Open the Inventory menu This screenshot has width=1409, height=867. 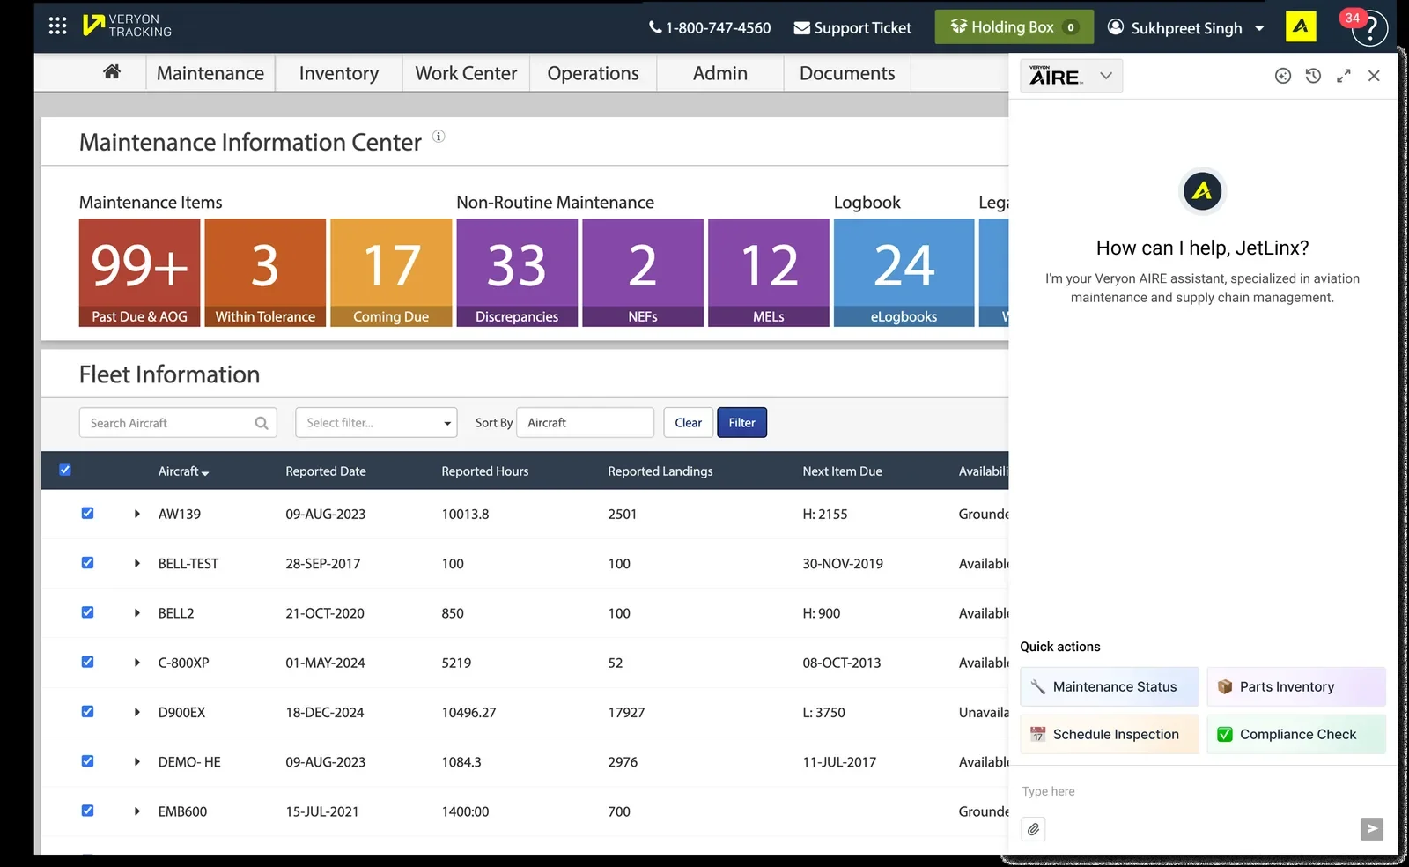[339, 73]
